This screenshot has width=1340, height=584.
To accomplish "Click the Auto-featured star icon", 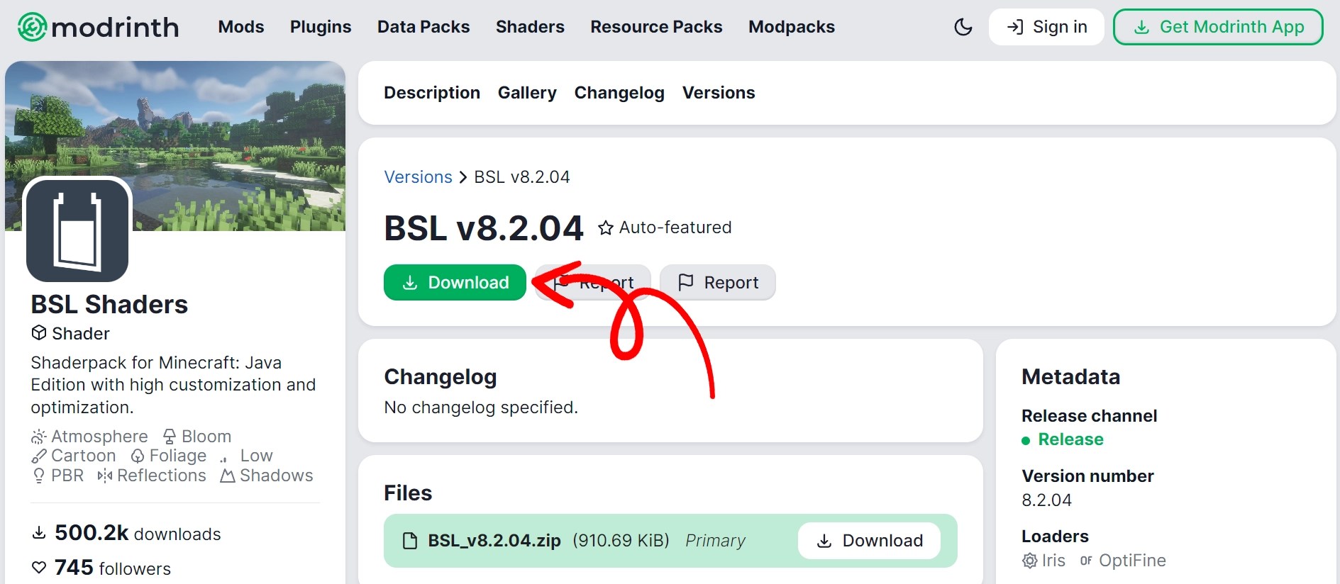I will pos(605,228).
